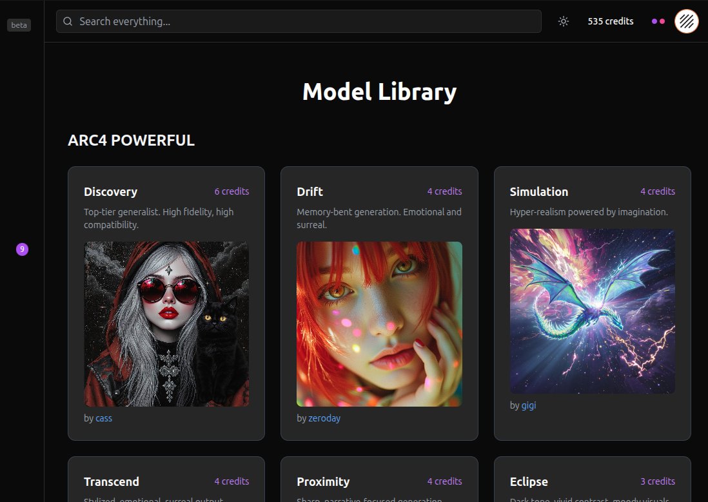
Task: Open the Simulation dragon thumbnail
Action: click(593, 311)
